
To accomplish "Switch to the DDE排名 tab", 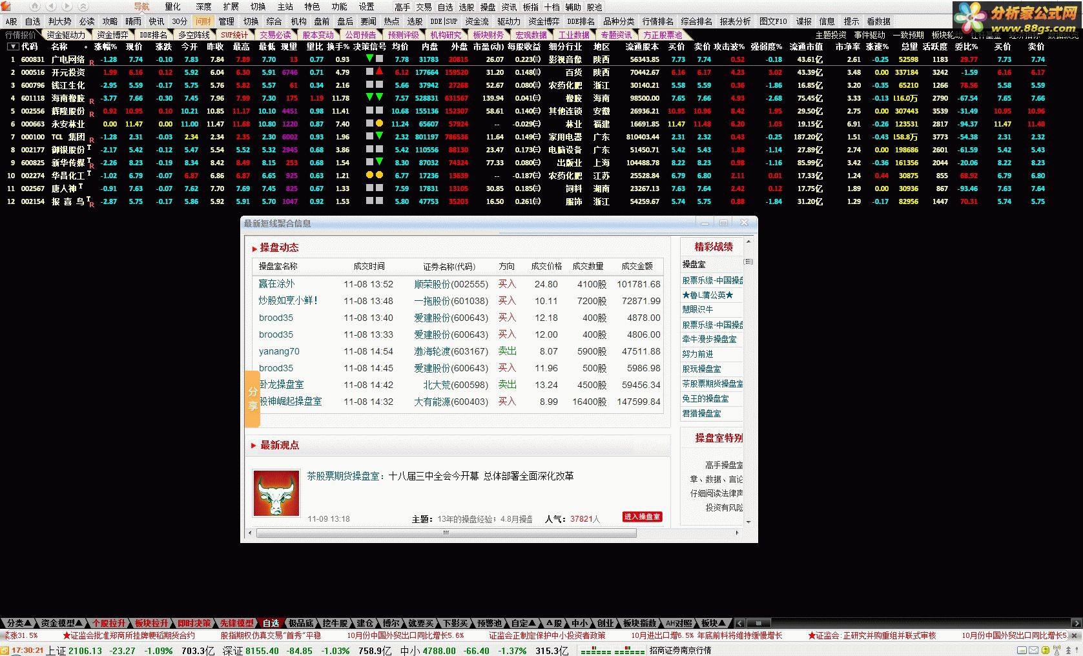I will 153,35.
